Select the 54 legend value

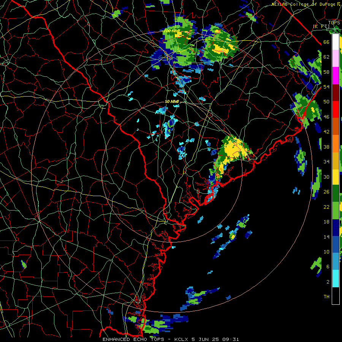click(326, 87)
